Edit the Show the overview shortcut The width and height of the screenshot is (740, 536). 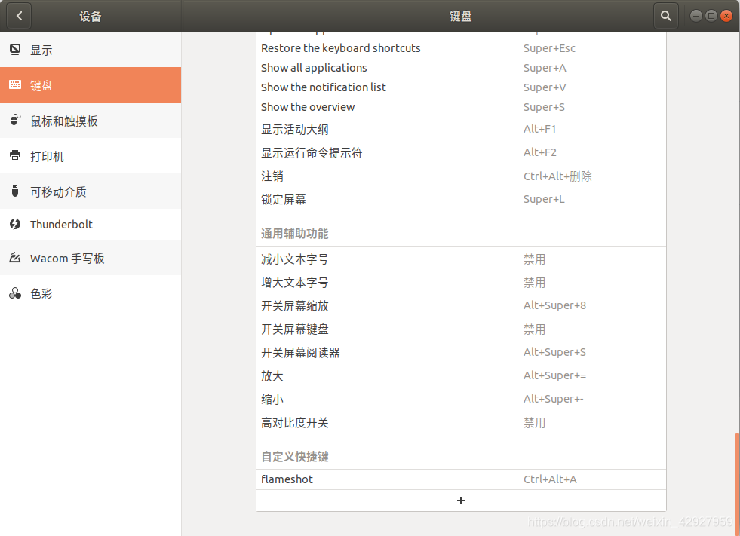461,107
